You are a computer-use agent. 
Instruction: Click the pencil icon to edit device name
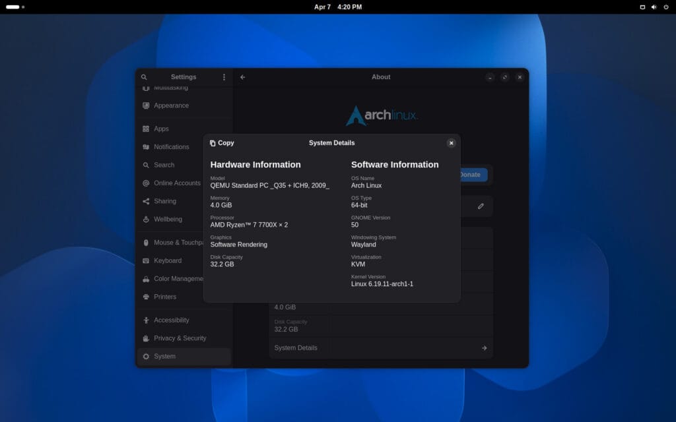click(481, 206)
